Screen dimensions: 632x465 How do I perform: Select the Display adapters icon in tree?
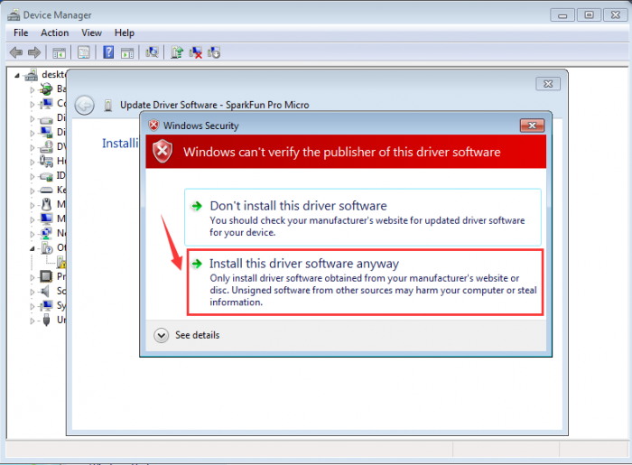point(46,132)
